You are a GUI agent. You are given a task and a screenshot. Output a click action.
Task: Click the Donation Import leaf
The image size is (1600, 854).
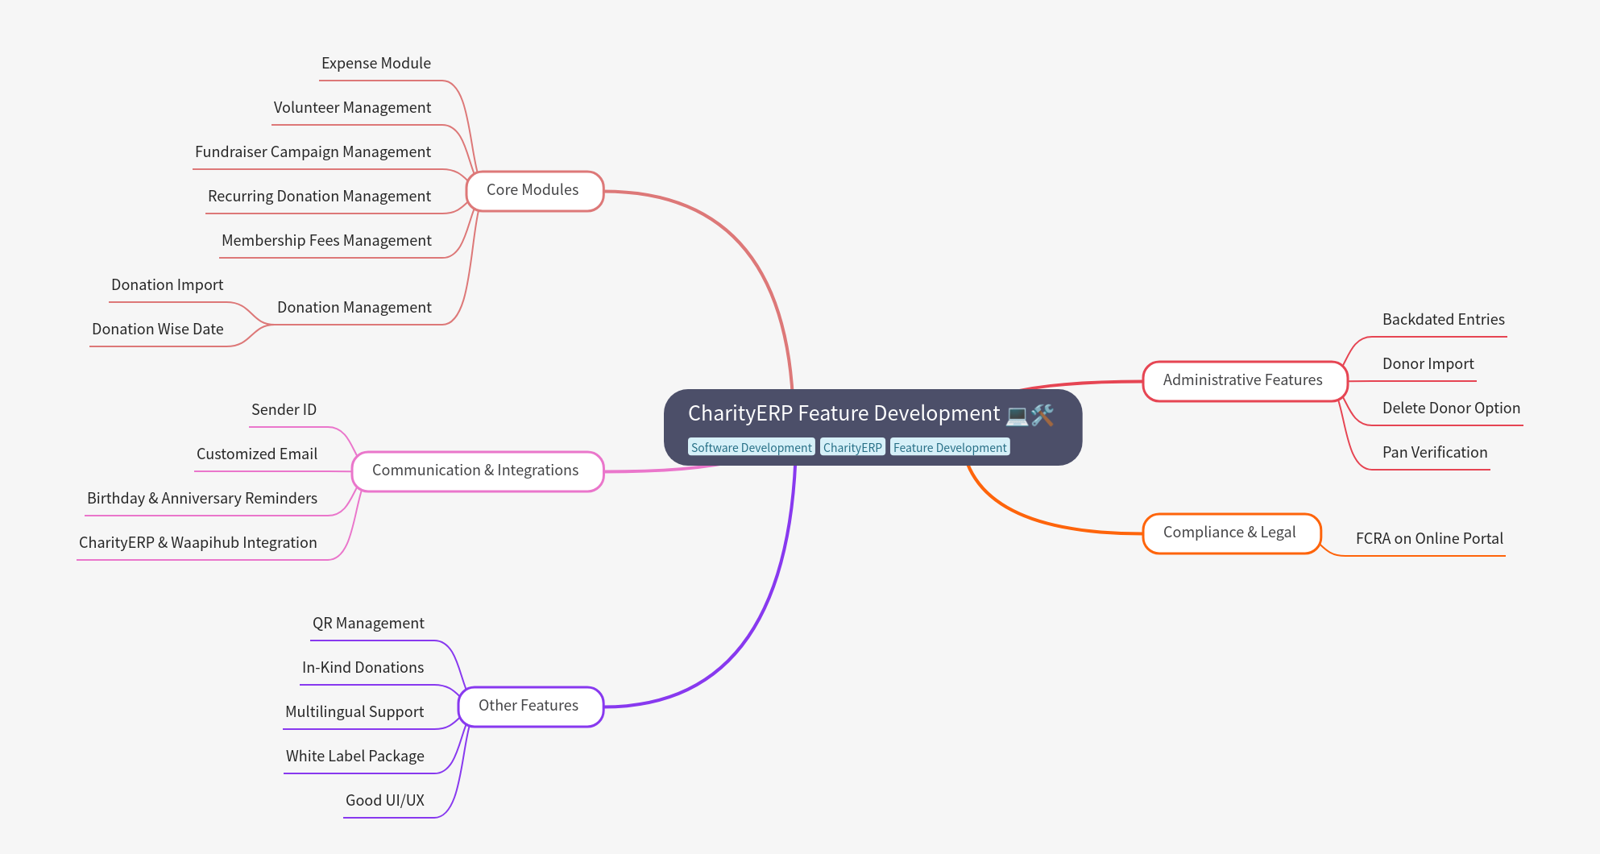coord(167,285)
